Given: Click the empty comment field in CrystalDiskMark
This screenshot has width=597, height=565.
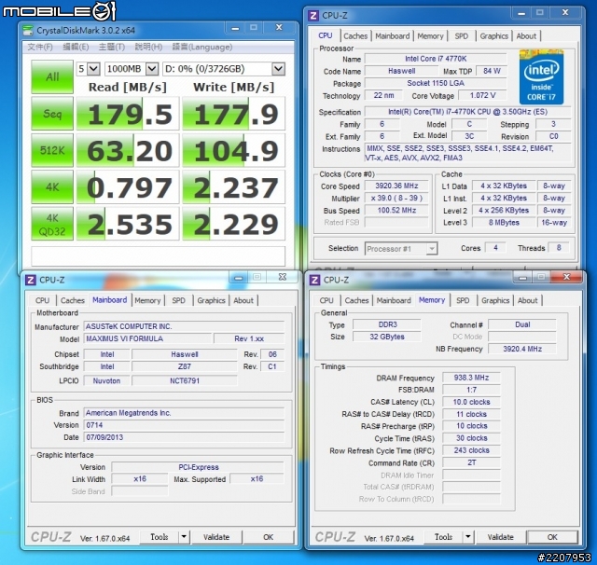Looking at the screenshot, I should [x=158, y=255].
